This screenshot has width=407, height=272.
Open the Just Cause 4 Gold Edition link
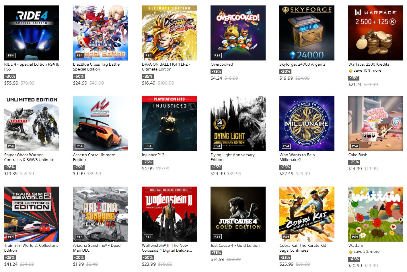pos(235,246)
